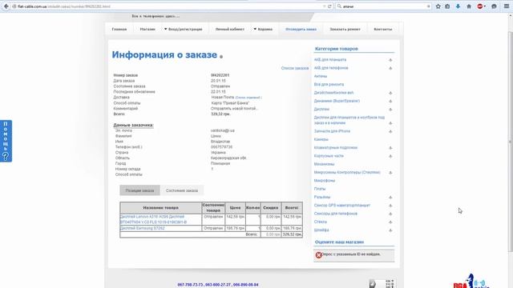Open the chat bubble toolbar icon
513x288 pixels.
(494, 6)
